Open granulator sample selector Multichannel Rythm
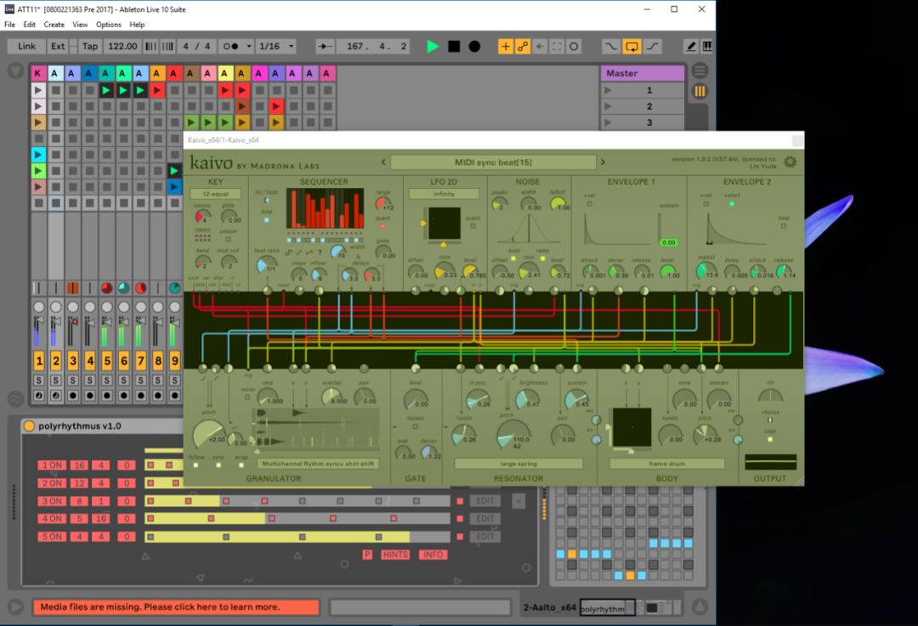This screenshot has height=626, width=918. click(318, 464)
